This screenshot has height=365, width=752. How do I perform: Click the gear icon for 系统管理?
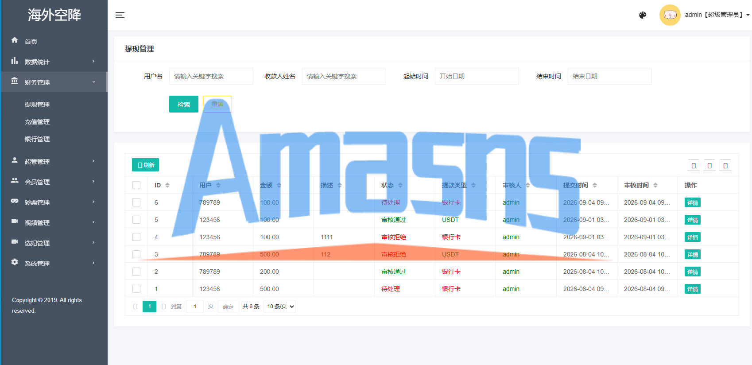click(x=15, y=262)
